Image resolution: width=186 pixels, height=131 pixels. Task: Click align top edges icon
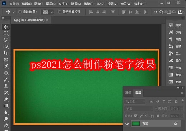tap(124, 12)
